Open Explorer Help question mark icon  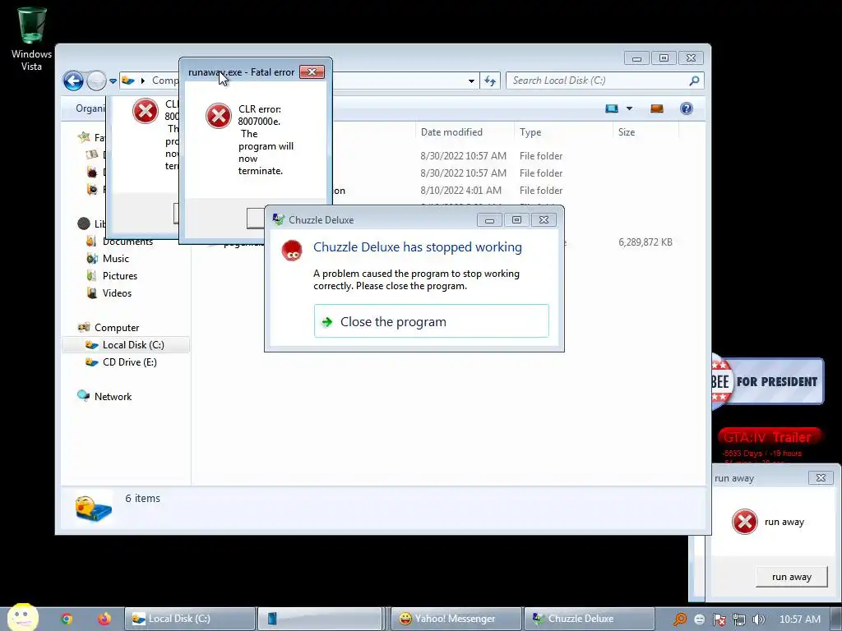(687, 109)
